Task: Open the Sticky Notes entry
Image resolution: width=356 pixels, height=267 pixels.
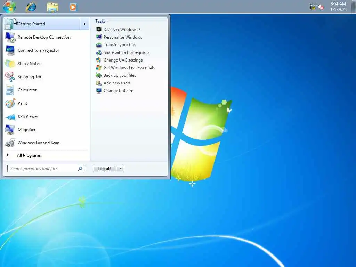Action: (47, 64)
